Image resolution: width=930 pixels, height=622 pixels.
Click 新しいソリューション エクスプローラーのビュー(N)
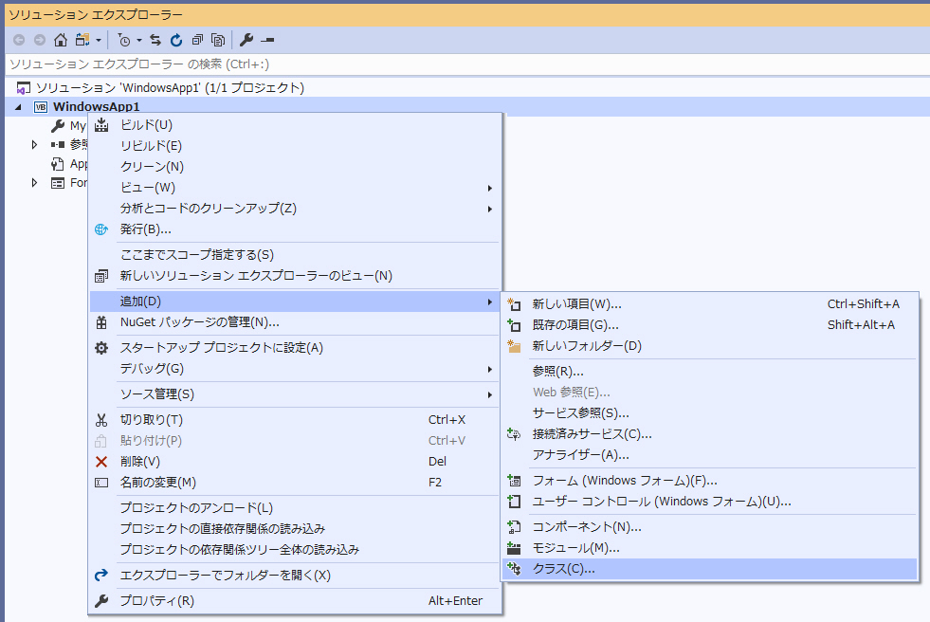tap(296, 276)
